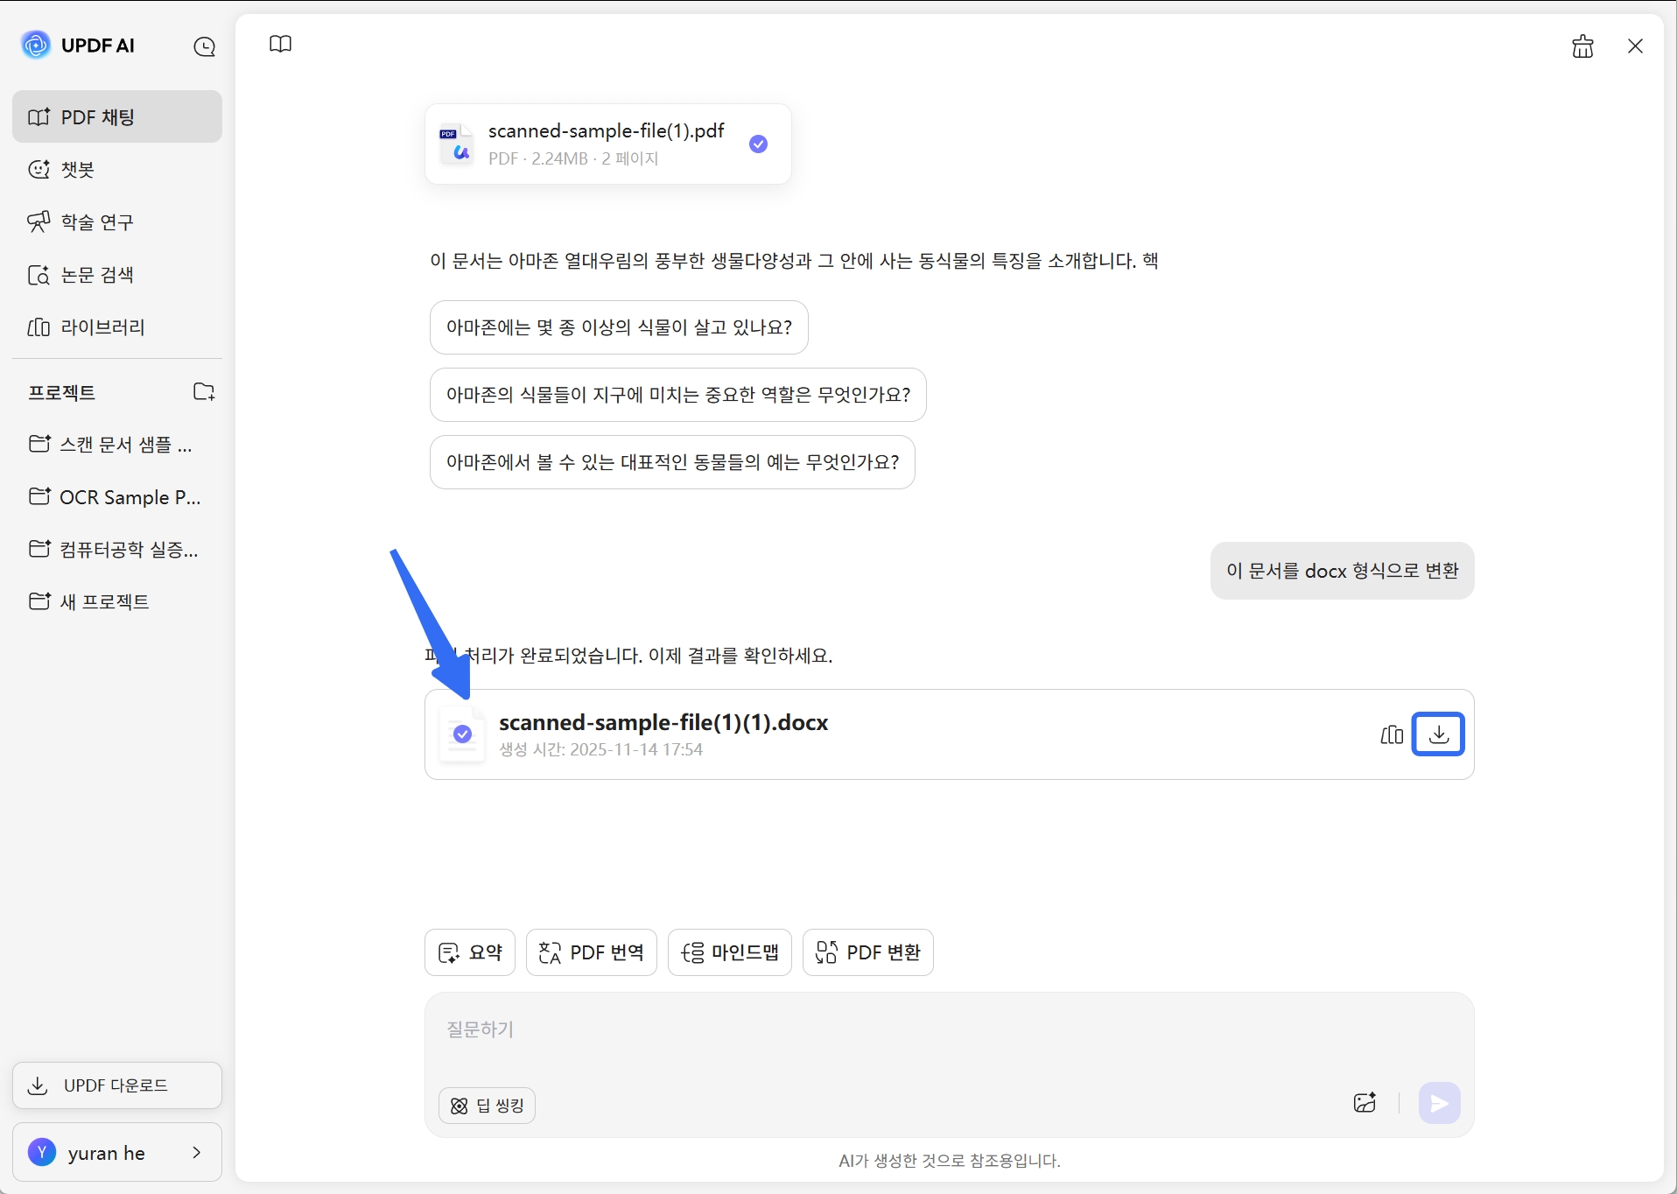Click the UPDF 다운로드 link

116,1085
